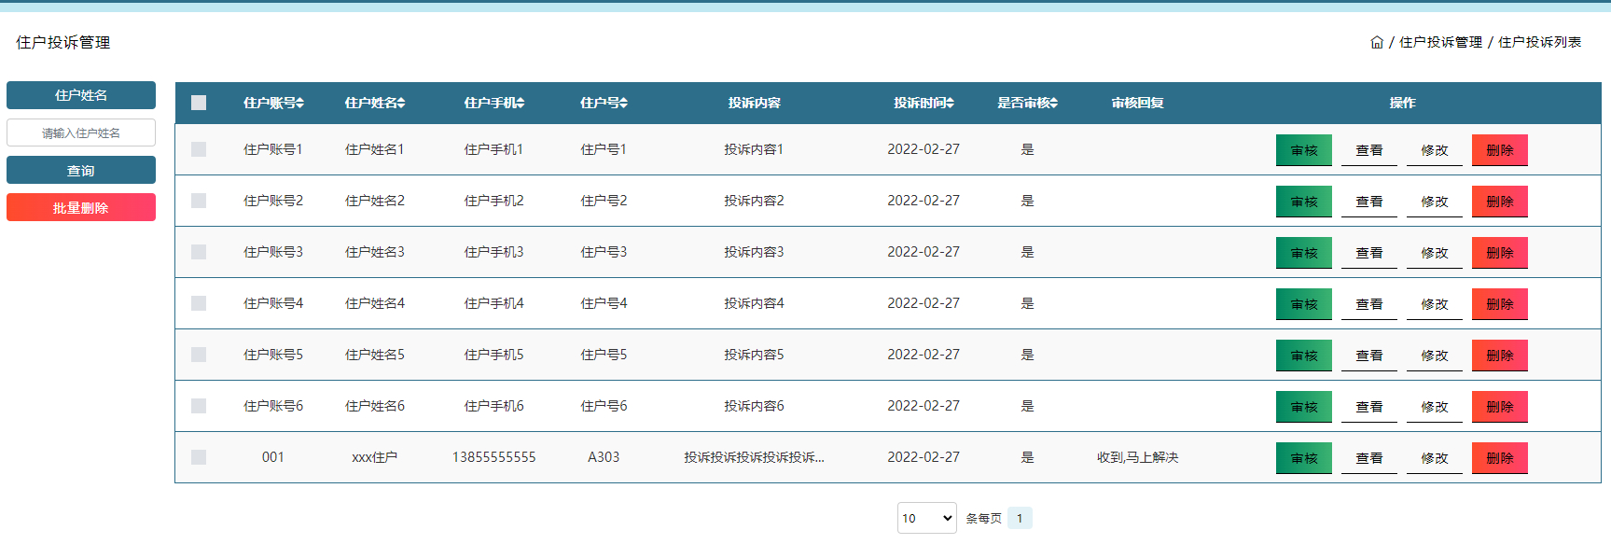The height and width of the screenshot is (558, 1611).
Task: Click 修改 for the xxx住户 row
Action: (1435, 458)
